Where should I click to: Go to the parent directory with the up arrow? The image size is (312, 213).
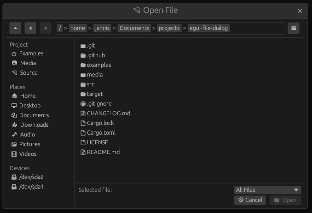pyautogui.click(x=15, y=28)
